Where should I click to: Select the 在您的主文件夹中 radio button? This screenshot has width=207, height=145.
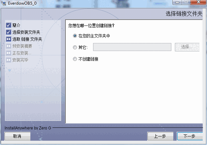75,36
